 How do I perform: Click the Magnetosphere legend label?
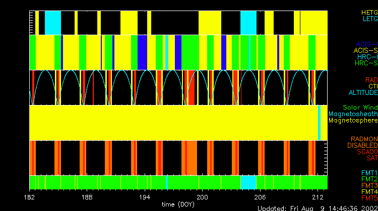tap(353, 121)
